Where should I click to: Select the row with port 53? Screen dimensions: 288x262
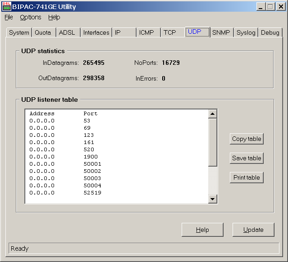(x=117, y=121)
